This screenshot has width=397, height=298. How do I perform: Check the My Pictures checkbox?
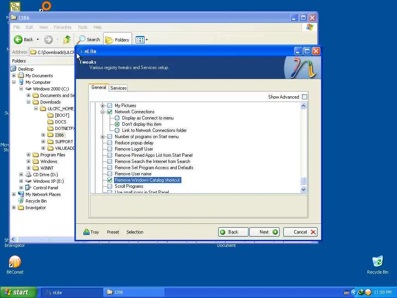pyautogui.click(x=110, y=106)
